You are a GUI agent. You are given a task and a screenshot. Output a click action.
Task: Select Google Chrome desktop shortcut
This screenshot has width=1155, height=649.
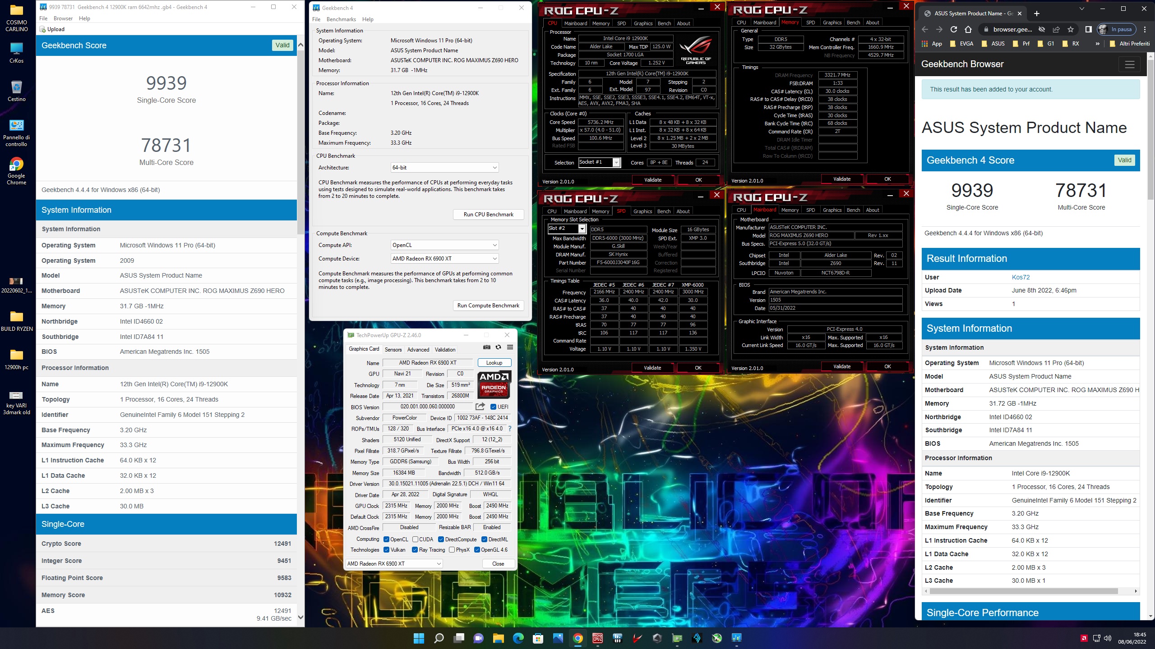pyautogui.click(x=17, y=171)
